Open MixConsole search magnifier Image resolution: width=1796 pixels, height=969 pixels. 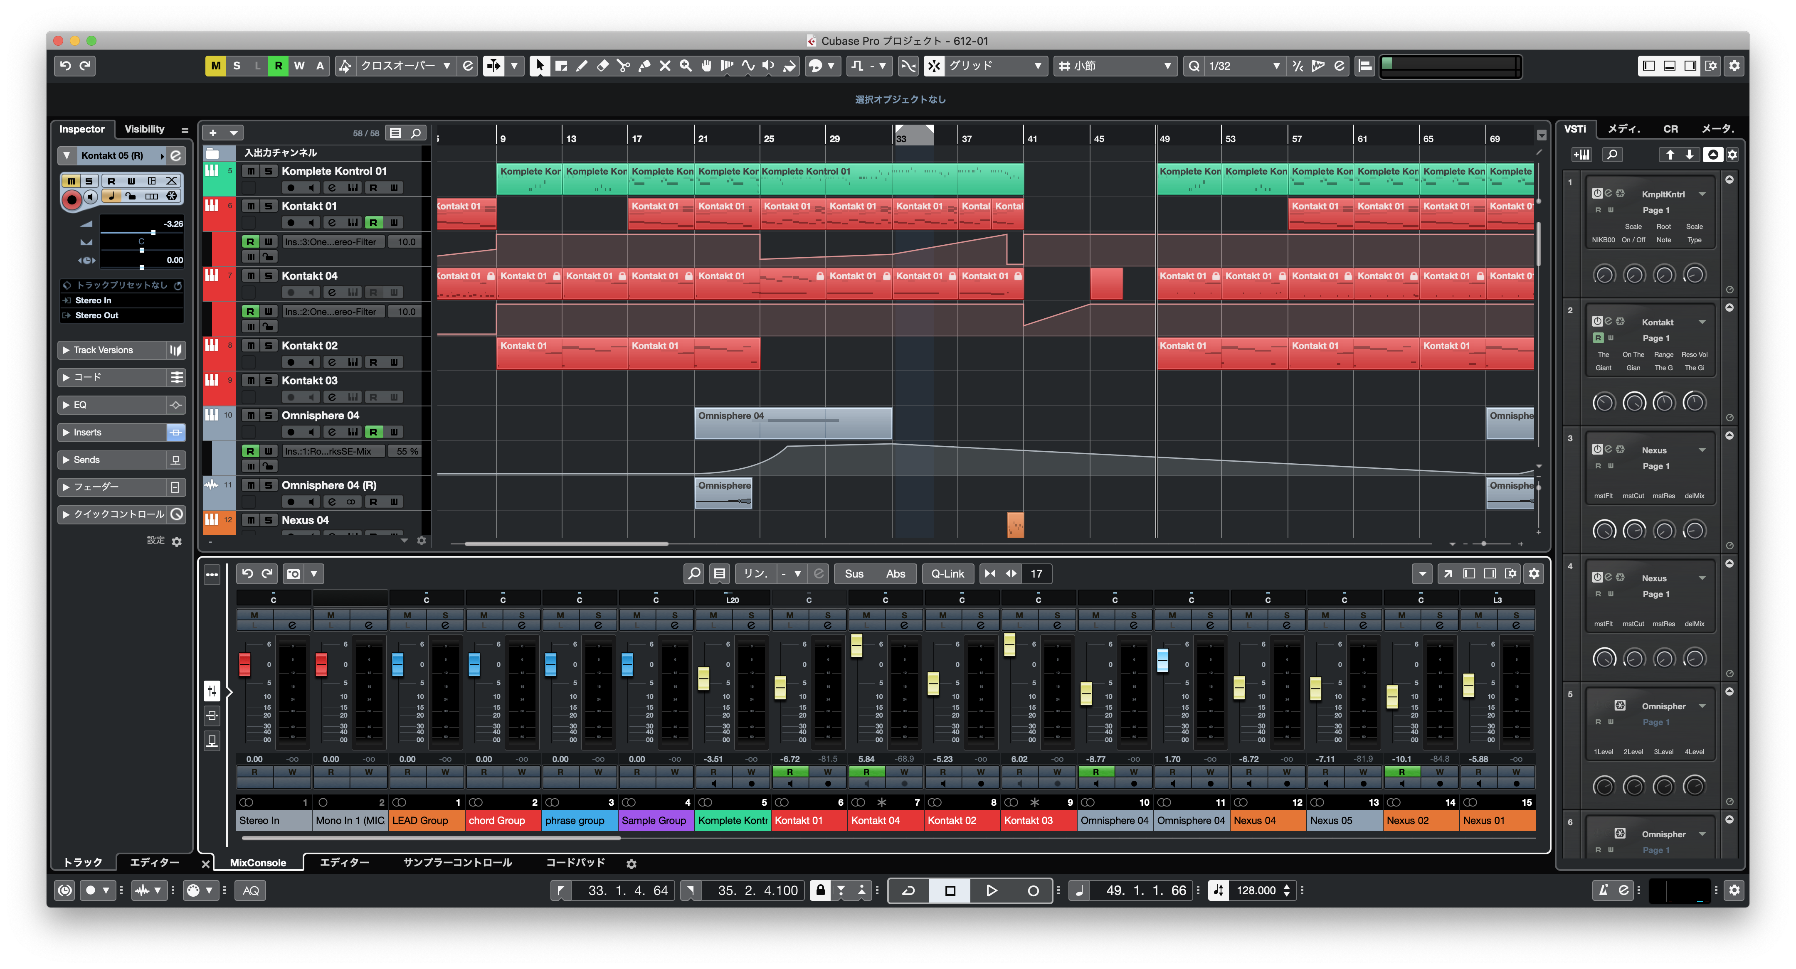point(694,573)
